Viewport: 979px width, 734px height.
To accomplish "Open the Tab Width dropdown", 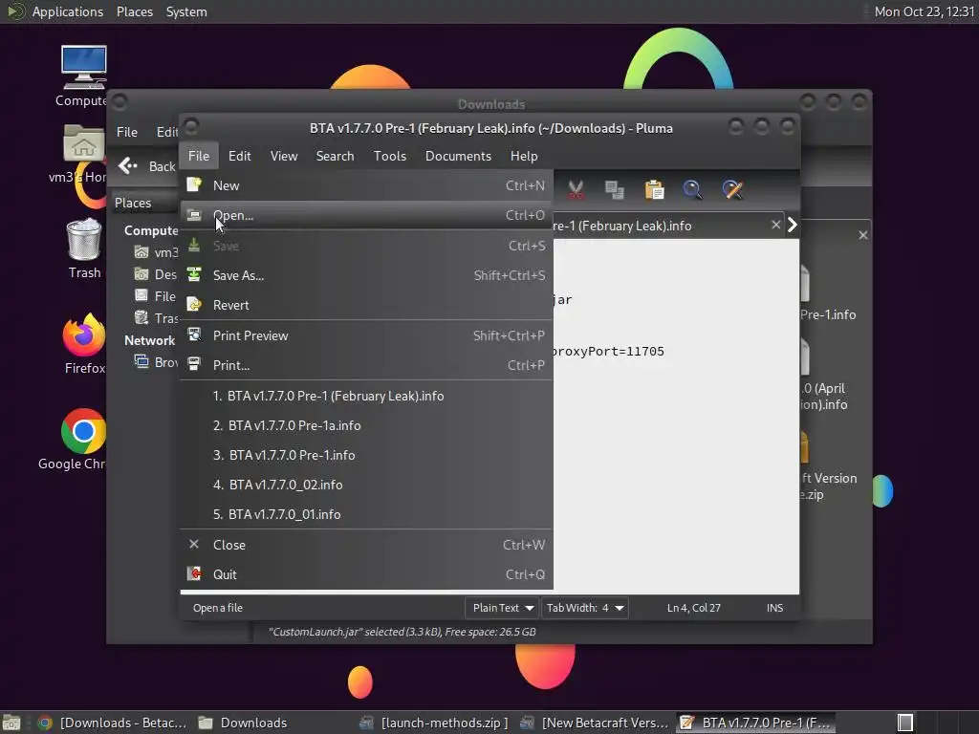I will (585, 608).
